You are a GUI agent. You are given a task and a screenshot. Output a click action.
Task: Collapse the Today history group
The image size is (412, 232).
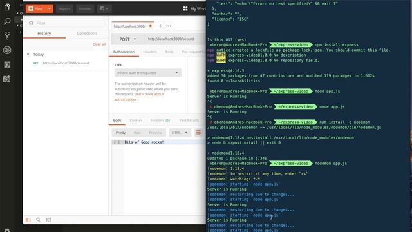coord(28,54)
